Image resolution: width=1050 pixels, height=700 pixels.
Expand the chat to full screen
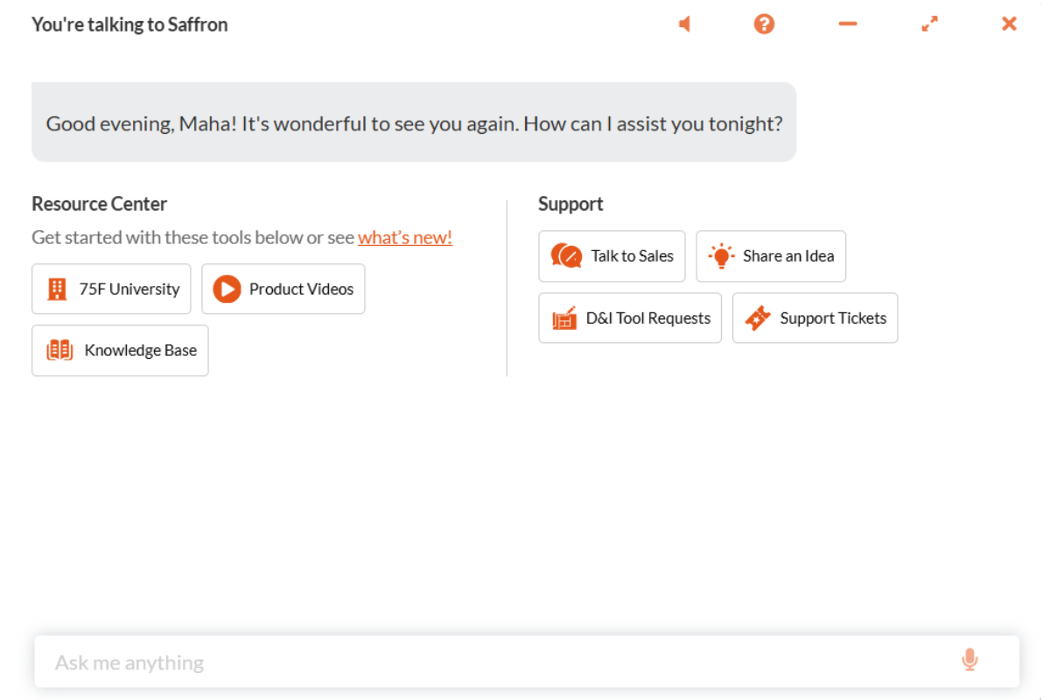tap(929, 24)
